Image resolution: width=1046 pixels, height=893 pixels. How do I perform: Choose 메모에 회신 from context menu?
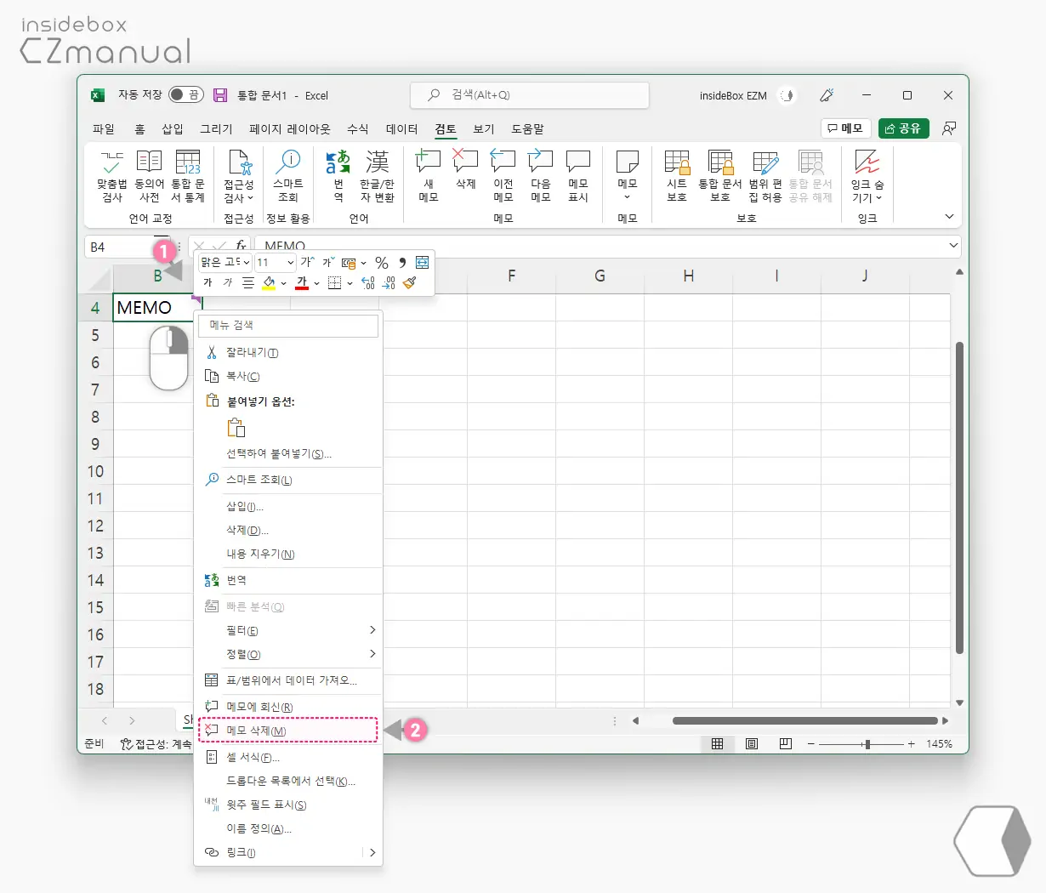(290, 707)
